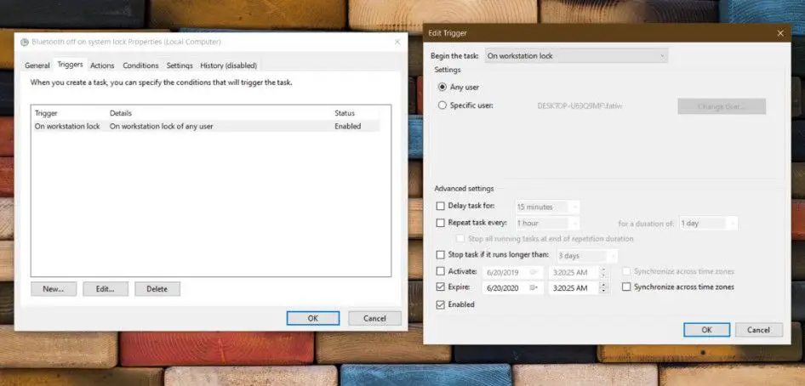This screenshot has width=805, height=386.
Task: Toggle the Enabled checkbox
Action: click(x=440, y=304)
